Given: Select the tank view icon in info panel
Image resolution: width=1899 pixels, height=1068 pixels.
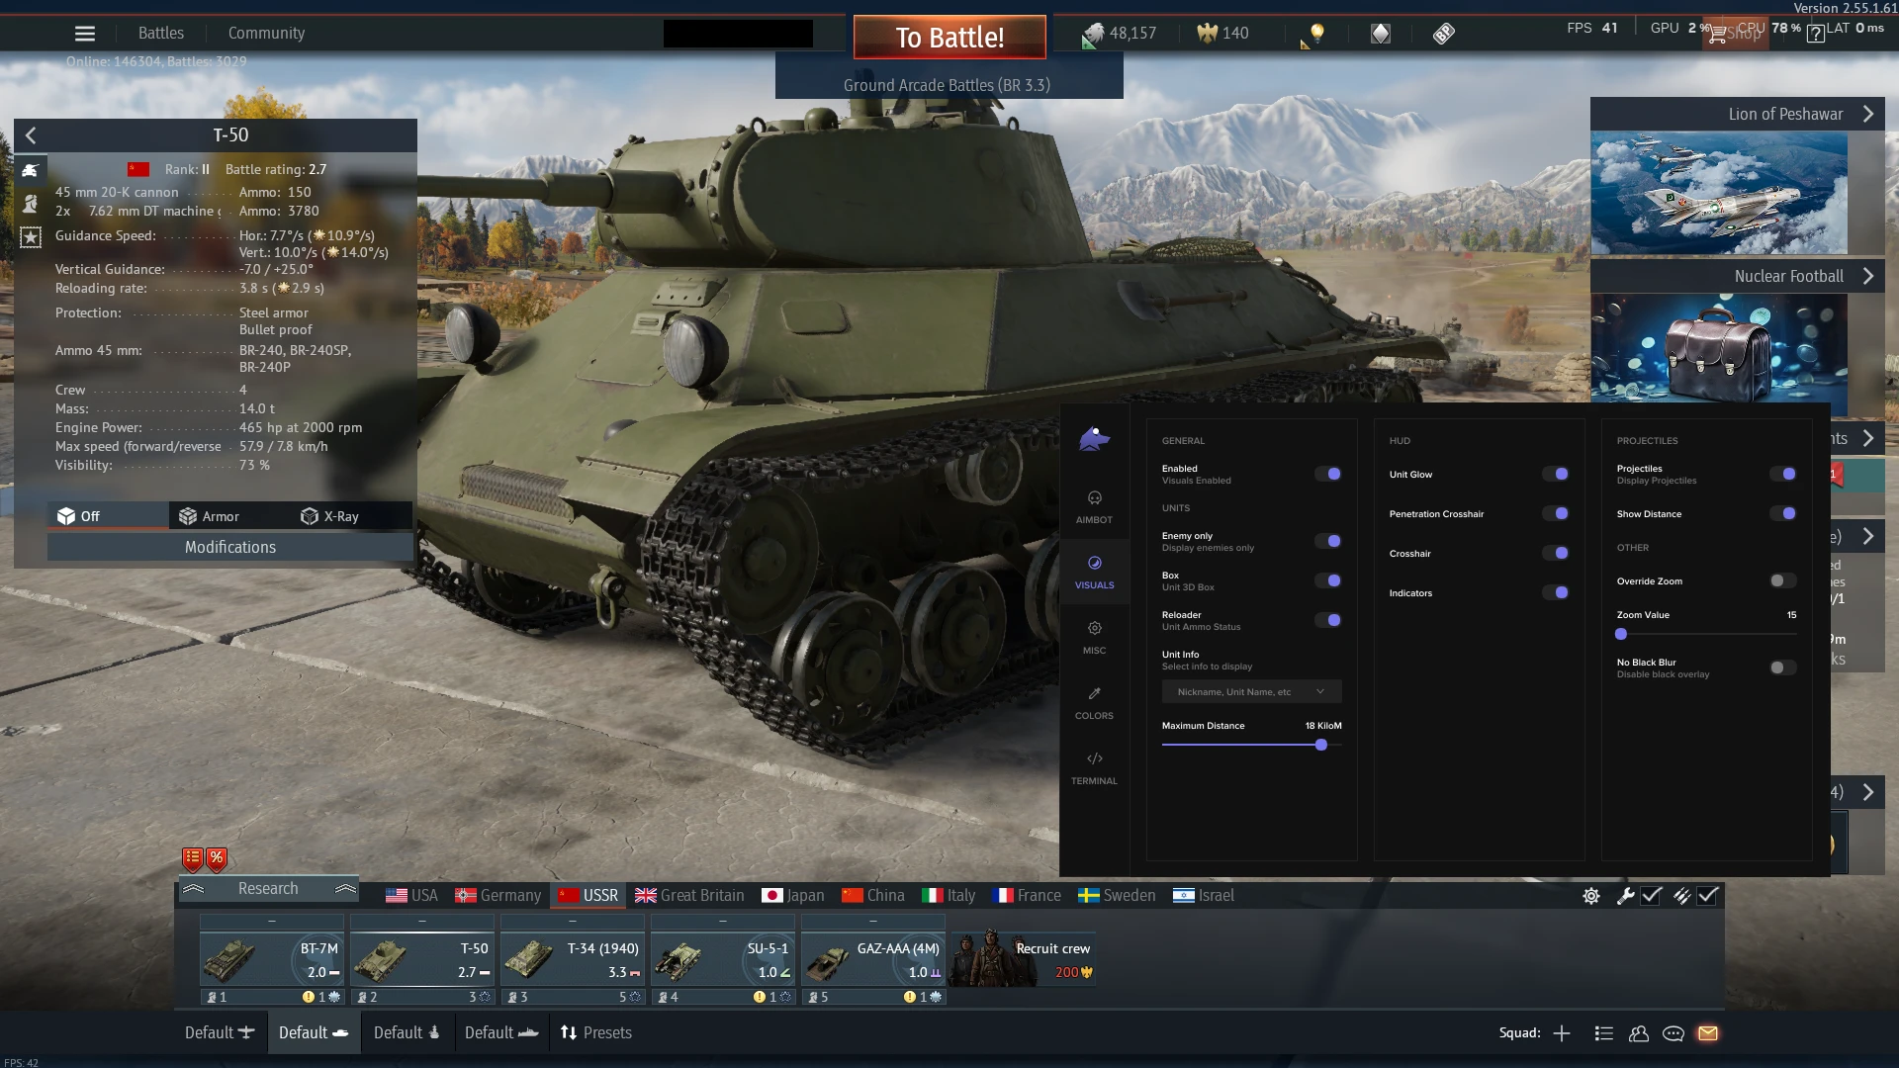Looking at the screenshot, I should (30, 170).
